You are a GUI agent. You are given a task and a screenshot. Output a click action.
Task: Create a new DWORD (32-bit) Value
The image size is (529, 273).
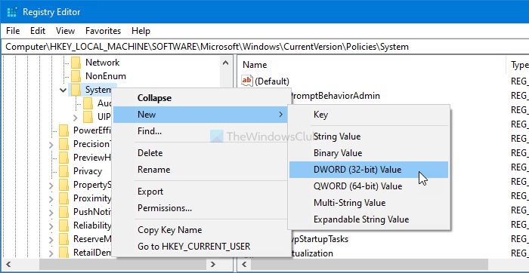(369, 170)
